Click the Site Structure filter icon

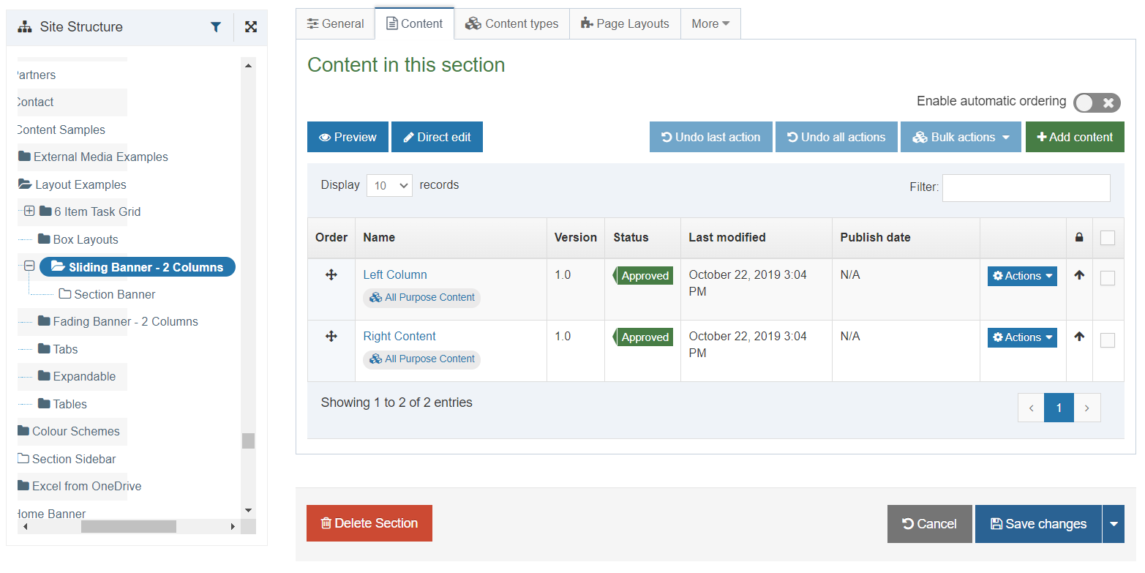[x=216, y=27]
